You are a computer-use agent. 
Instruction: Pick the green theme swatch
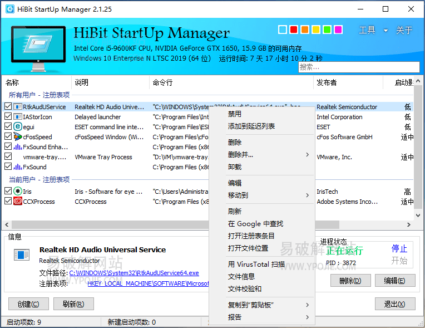coord(327,30)
